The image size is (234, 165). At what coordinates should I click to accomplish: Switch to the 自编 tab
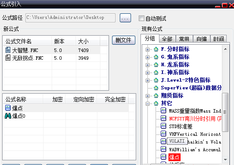click(202, 39)
